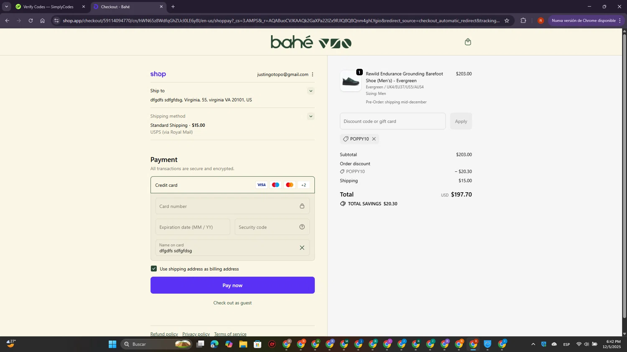This screenshot has width=627, height=352.
Task: Click the Visa card icon
Action: pos(261,185)
